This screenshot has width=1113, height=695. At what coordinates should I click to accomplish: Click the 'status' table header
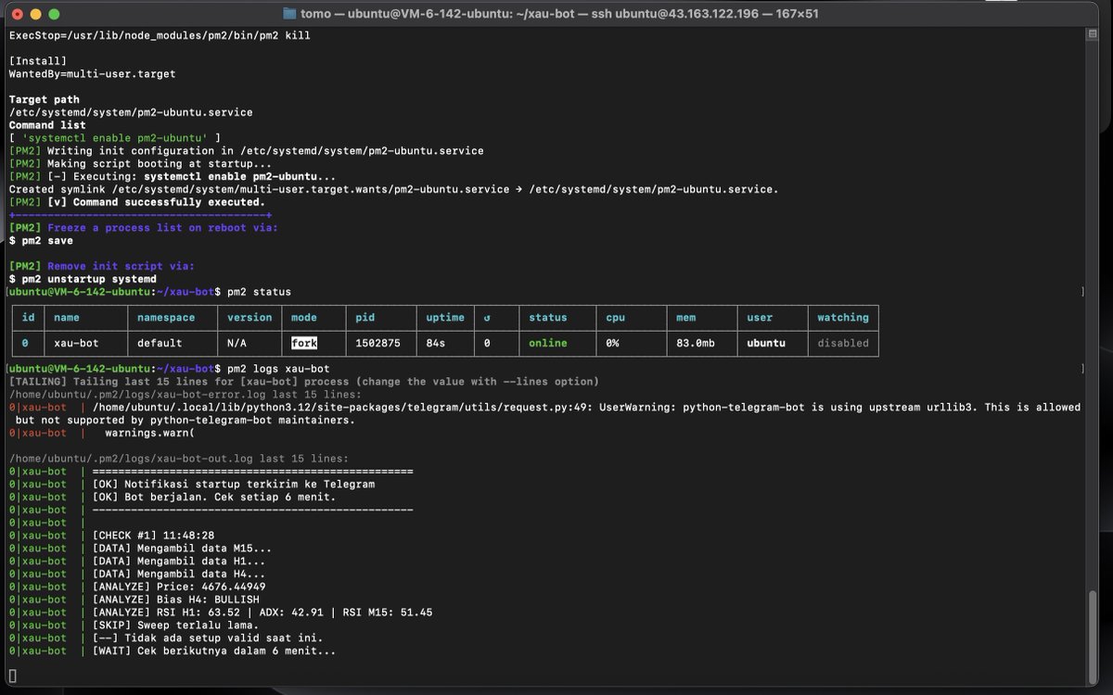pyautogui.click(x=548, y=317)
